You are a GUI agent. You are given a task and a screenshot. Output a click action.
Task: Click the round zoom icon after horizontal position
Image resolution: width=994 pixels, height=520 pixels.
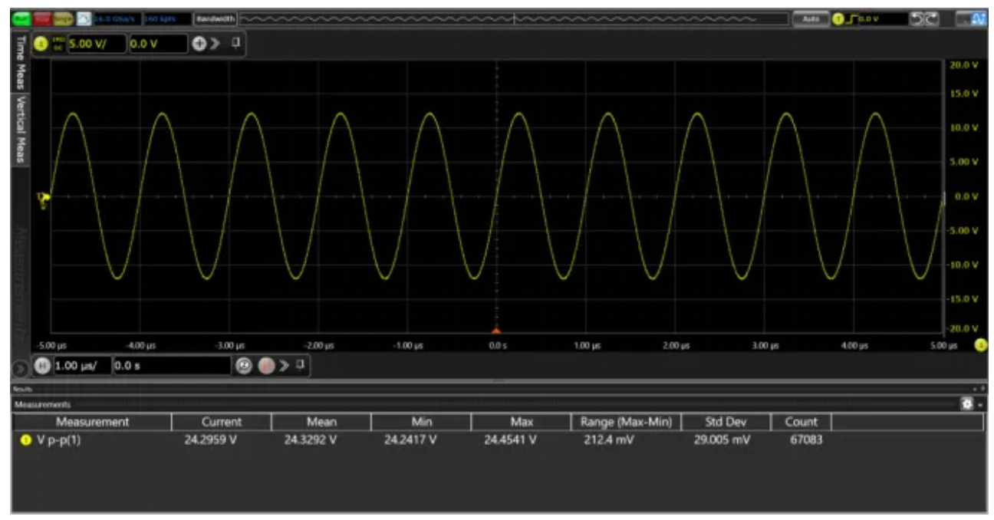pyautogui.click(x=244, y=367)
